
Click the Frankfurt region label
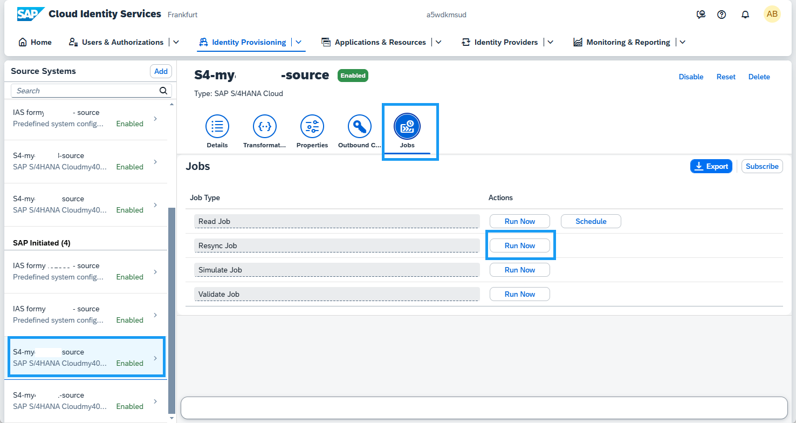[183, 15]
